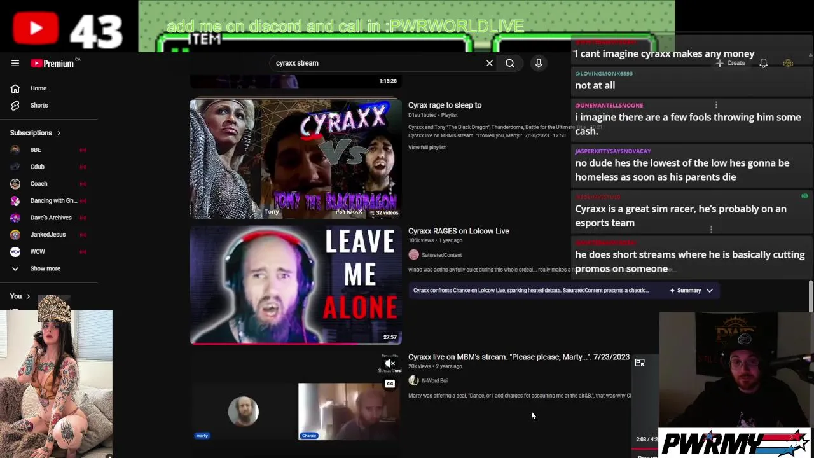
Task: Open the You section
Action: click(20, 296)
